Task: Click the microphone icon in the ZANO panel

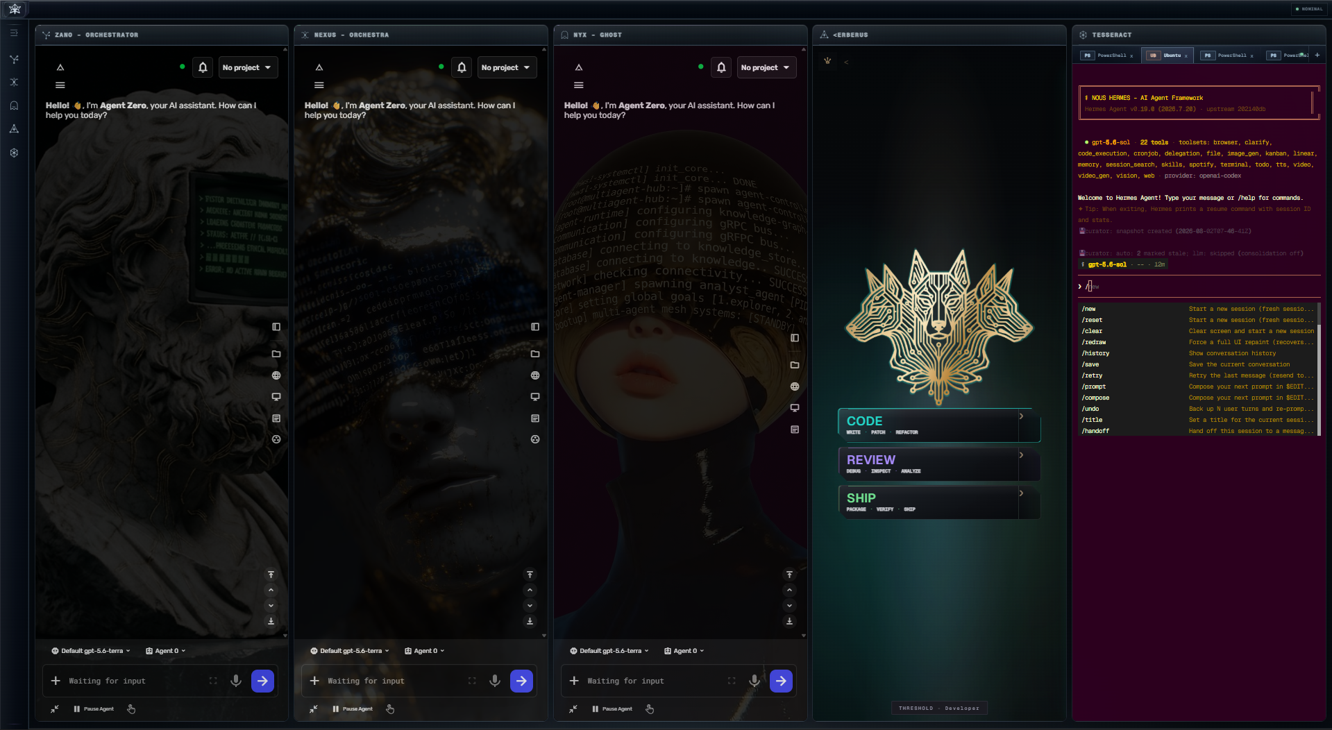Action: (236, 681)
